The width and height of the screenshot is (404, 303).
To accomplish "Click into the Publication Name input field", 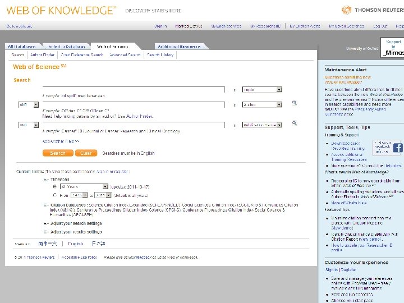I will pyautogui.click(x=134, y=125).
